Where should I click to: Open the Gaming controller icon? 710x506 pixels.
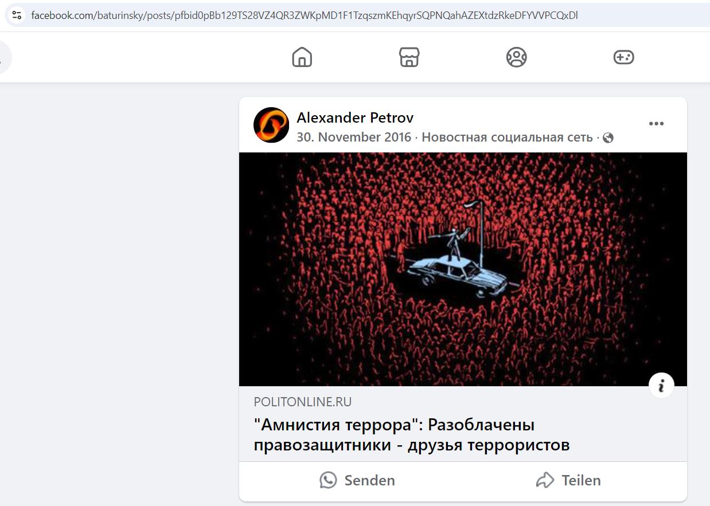624,57
